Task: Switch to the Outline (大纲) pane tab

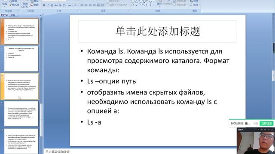Action: pyautogui.click(x=12, y=15)
